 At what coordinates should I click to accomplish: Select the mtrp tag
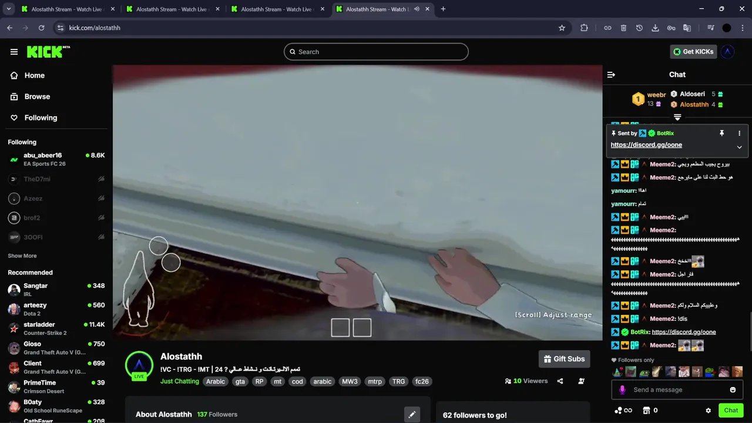tap(375, 381)
